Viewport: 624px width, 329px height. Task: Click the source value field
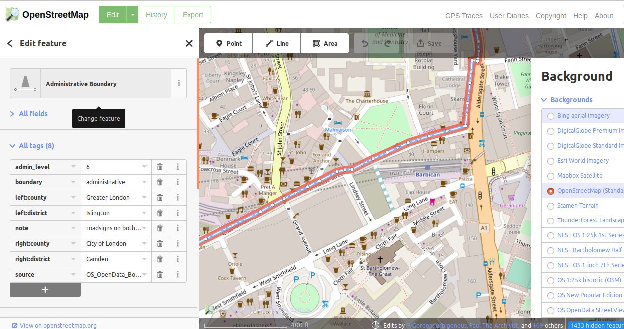116,275
